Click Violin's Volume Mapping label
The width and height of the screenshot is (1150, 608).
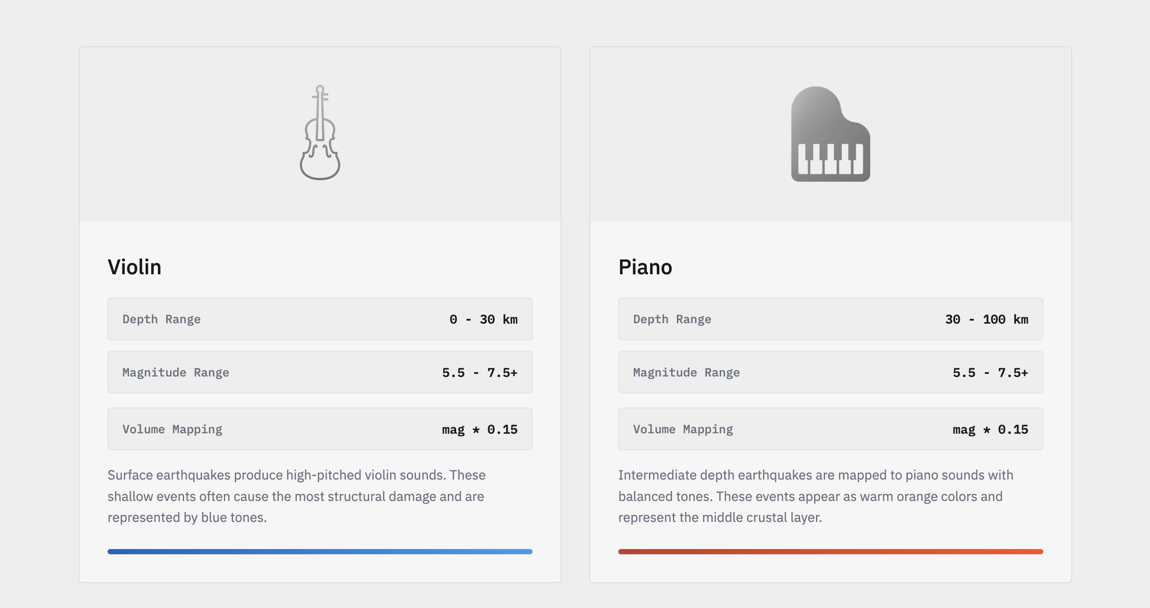[172, 429]
